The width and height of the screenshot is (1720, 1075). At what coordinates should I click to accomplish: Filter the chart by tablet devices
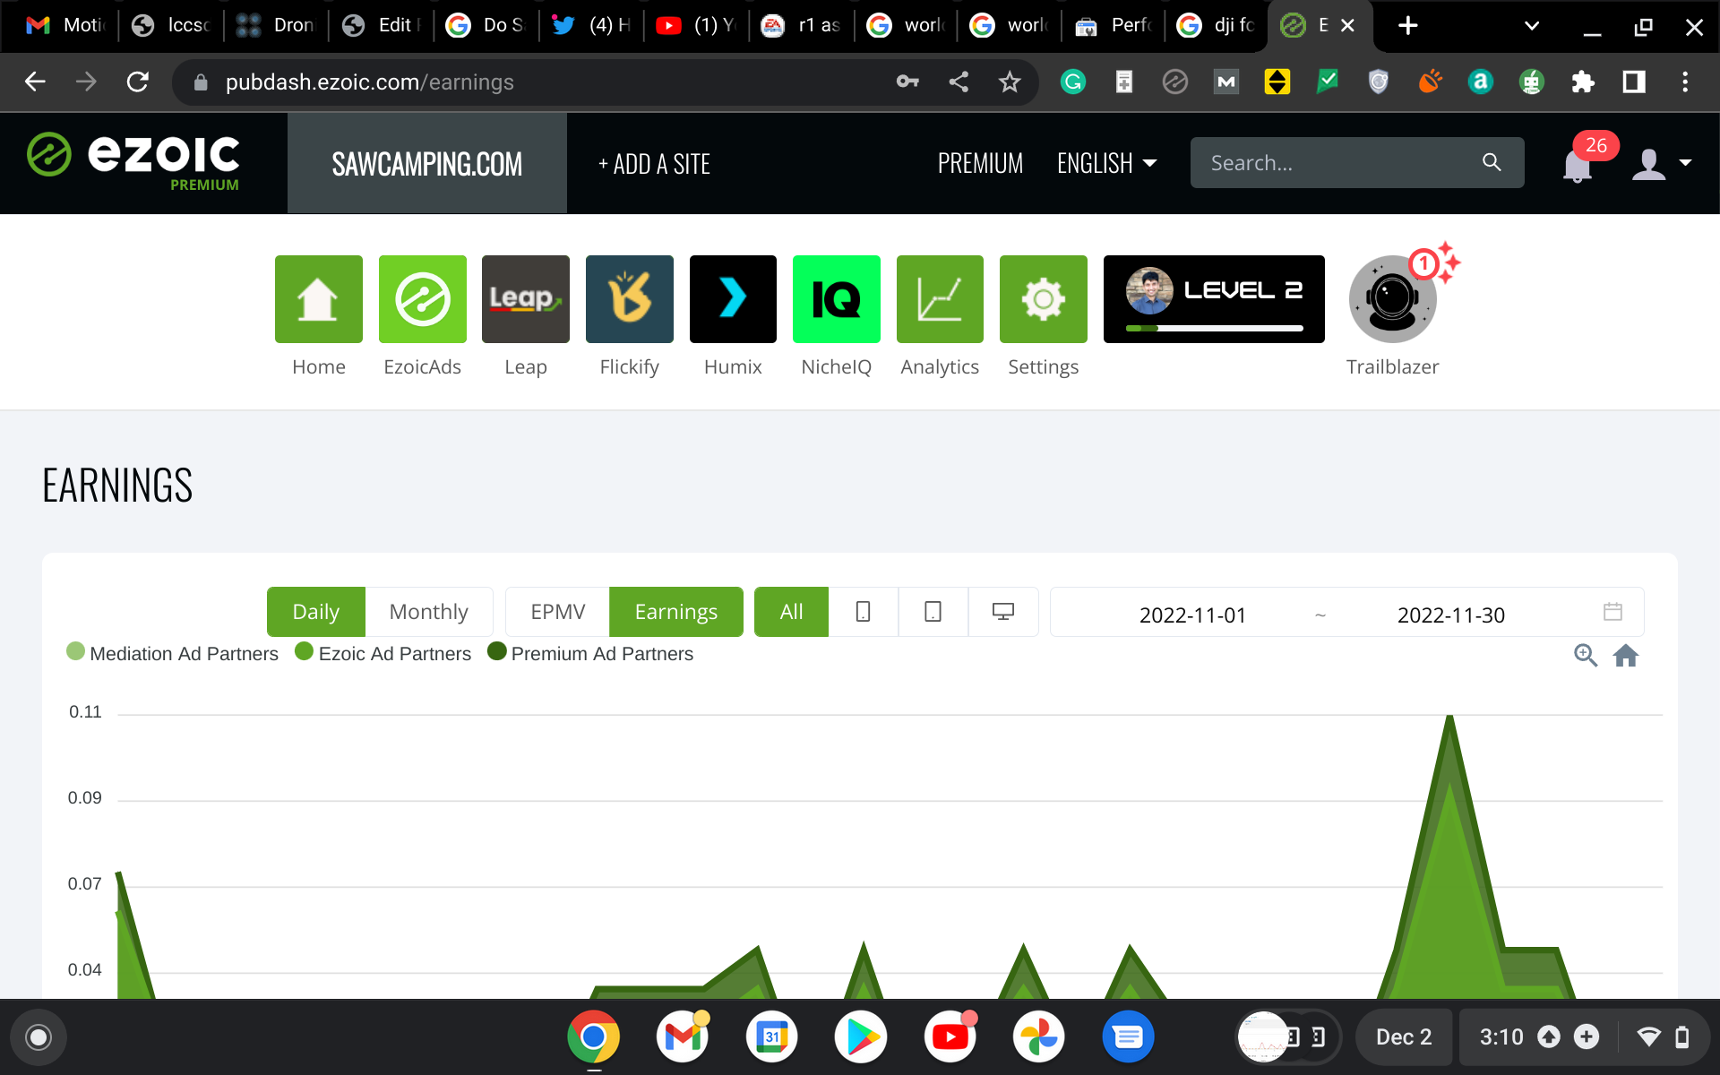933,612
